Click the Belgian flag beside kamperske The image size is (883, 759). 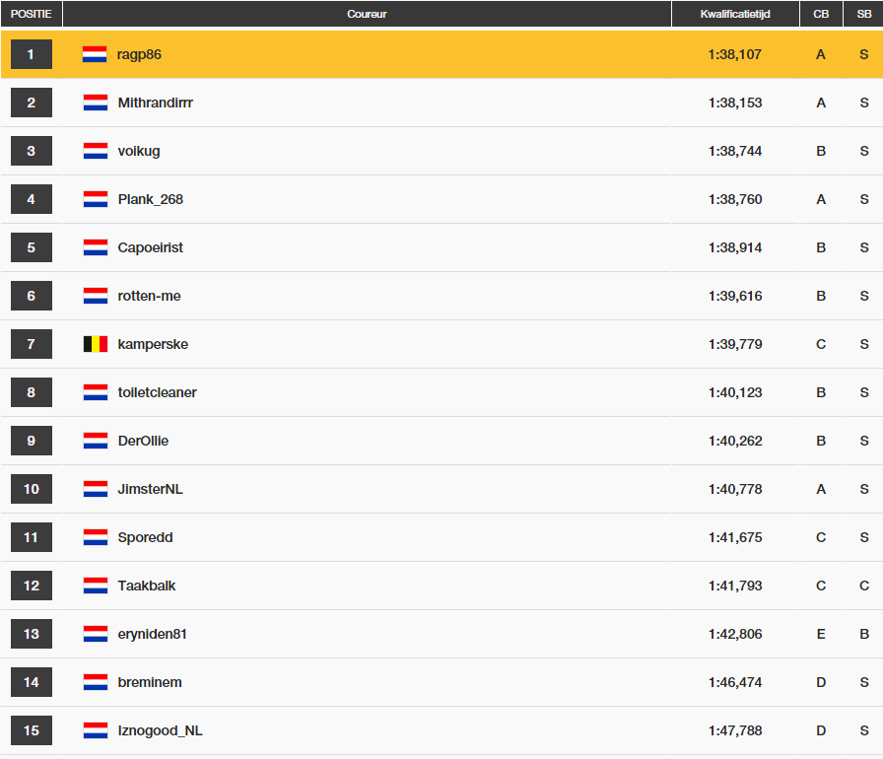(x=95, y=344)
